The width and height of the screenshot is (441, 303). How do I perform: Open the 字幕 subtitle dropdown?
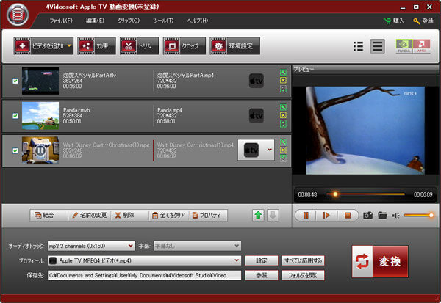coord(197,246)
